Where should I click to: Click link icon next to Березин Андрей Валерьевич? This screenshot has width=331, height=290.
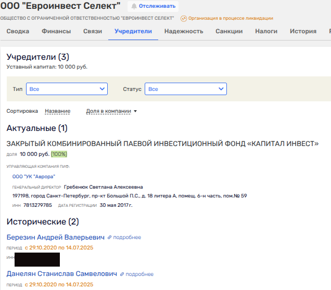coord(110,238)
